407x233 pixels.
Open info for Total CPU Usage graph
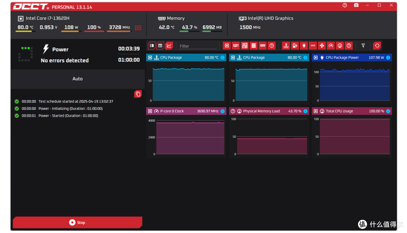pyautogui.click(x=388, y=111)
